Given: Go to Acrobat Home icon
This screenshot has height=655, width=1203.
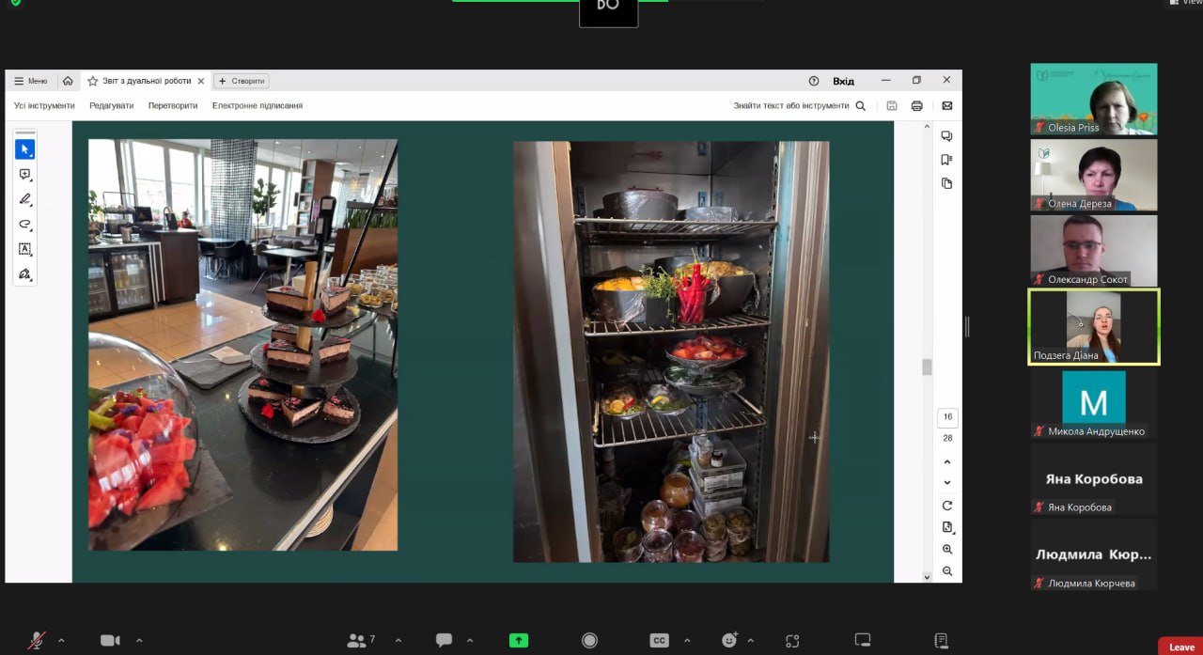Looking at the screenshot, I should pos(68,81).
